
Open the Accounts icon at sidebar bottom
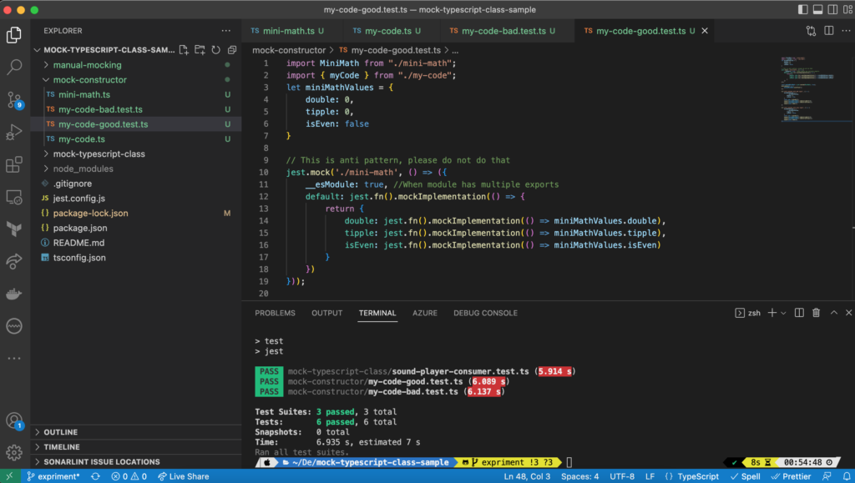coord(13,421)
